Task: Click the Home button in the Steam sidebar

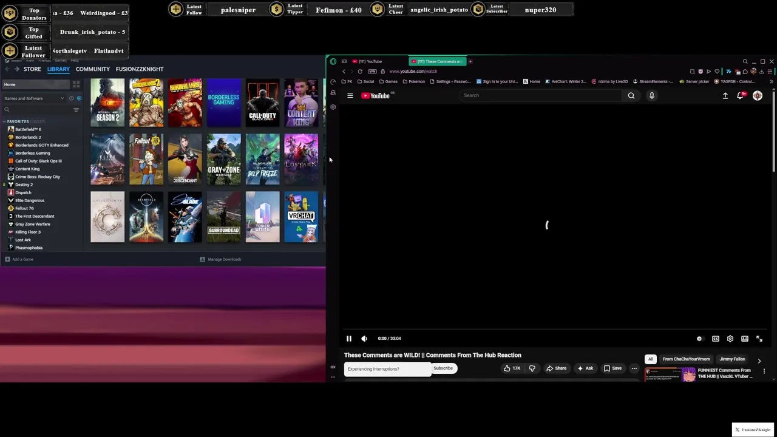Action: click(35, 84)
